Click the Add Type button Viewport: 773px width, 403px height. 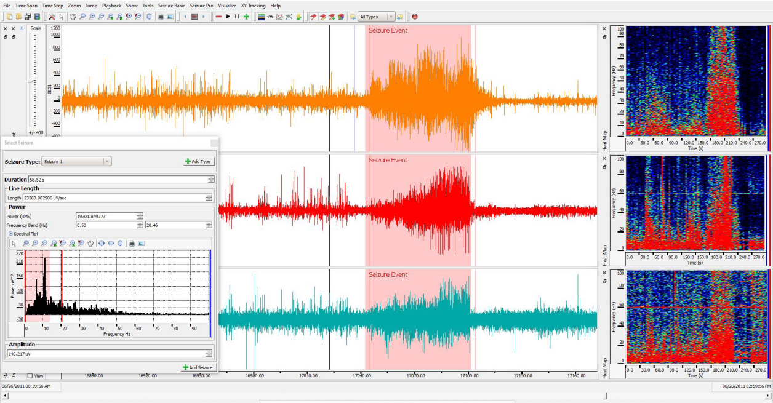pyautogui.click(x=199, y=161)
